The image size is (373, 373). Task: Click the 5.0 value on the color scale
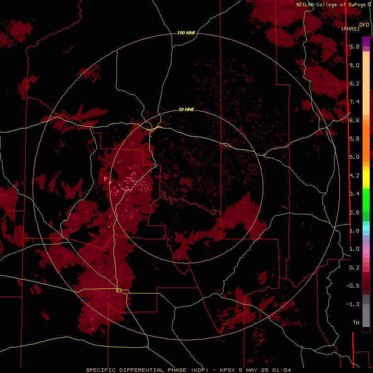(x=354, y=157)
